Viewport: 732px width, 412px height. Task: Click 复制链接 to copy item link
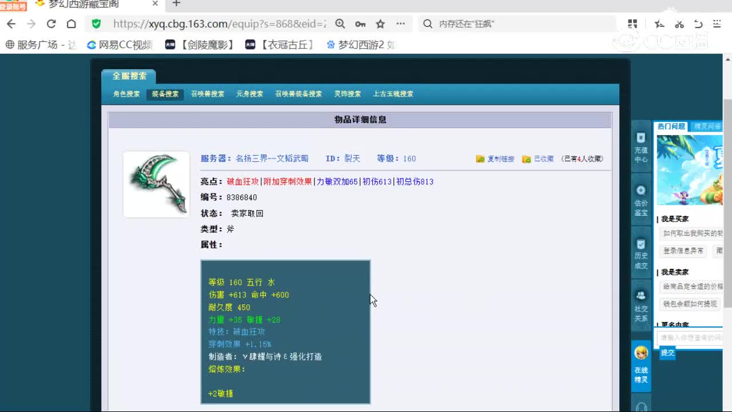pos(495,159)
